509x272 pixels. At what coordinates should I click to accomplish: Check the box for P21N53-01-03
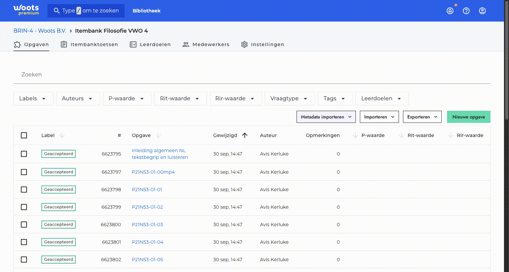click(24, 225)
